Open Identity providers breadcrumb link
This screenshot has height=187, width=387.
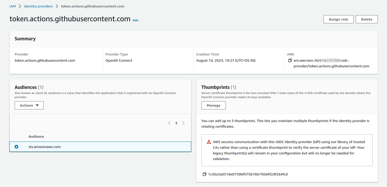click(x=38, y=6)
